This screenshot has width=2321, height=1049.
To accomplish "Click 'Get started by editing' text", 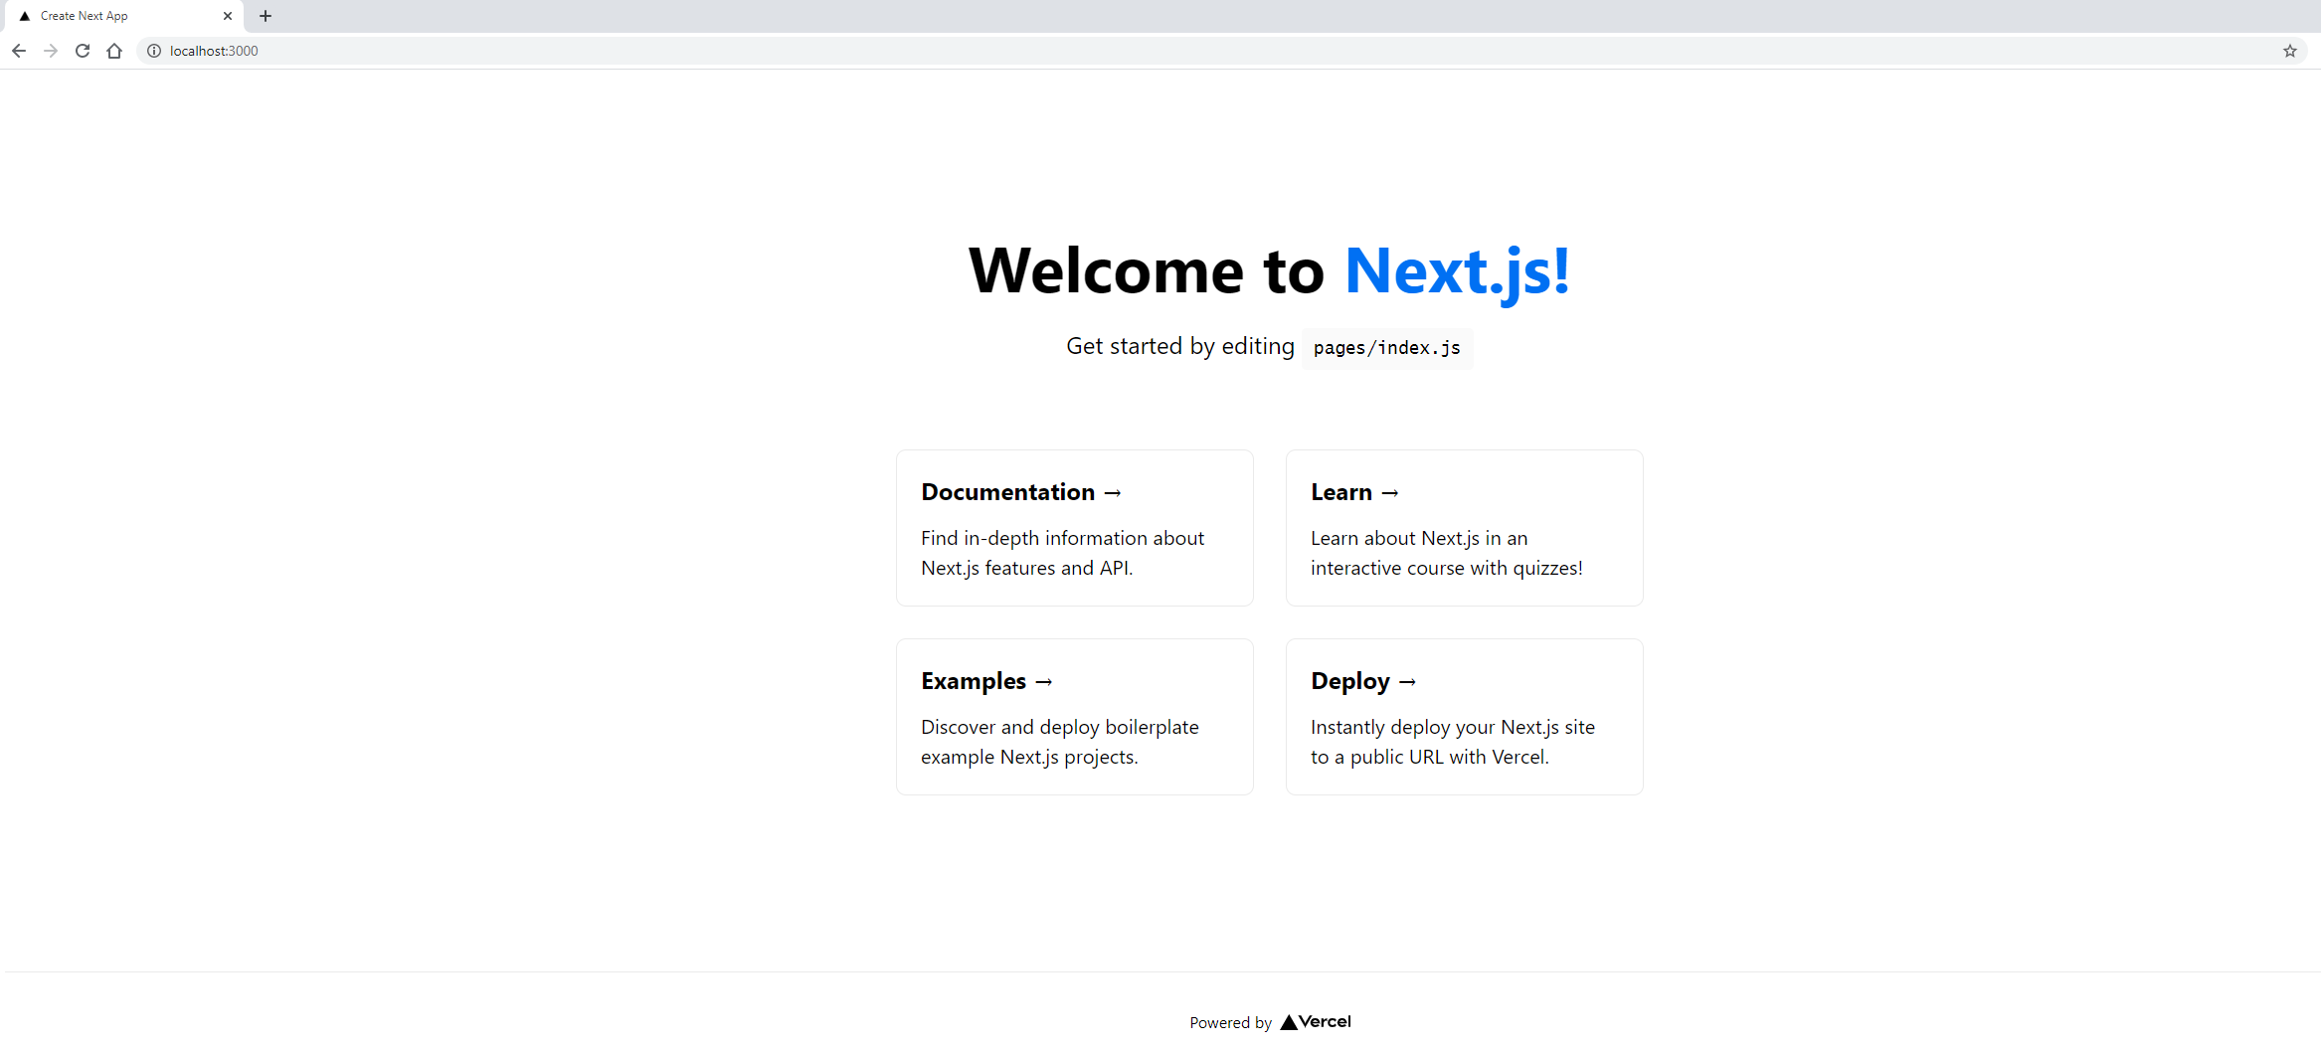I will coord(1180,346).
